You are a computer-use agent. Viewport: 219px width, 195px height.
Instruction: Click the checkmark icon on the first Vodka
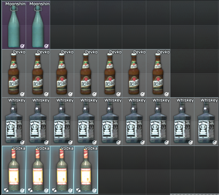point(22,190)
